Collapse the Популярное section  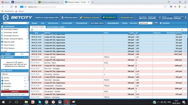27,27
